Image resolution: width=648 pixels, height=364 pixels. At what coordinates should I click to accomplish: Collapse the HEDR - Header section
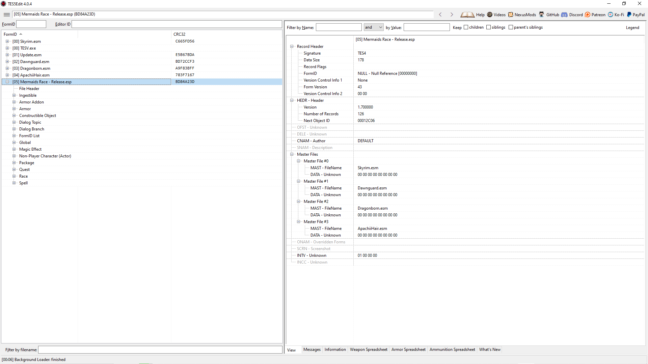(x=292, y=100)
